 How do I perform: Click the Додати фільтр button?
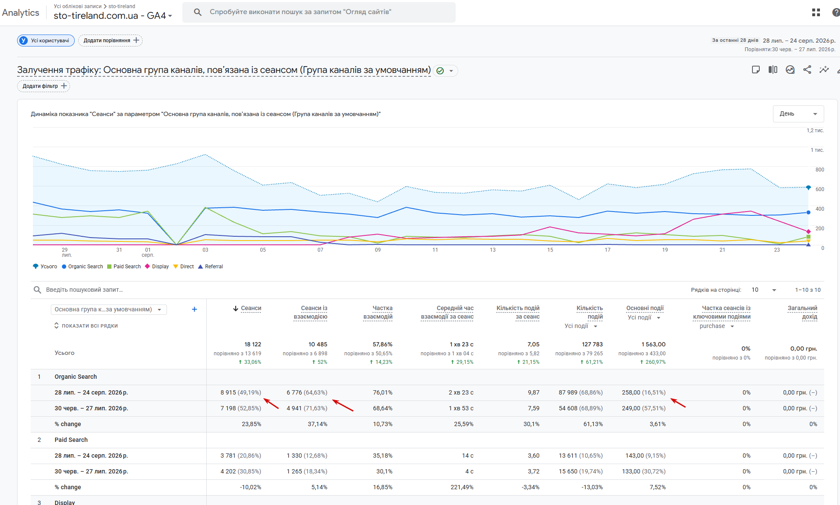[x=44, y=86]
